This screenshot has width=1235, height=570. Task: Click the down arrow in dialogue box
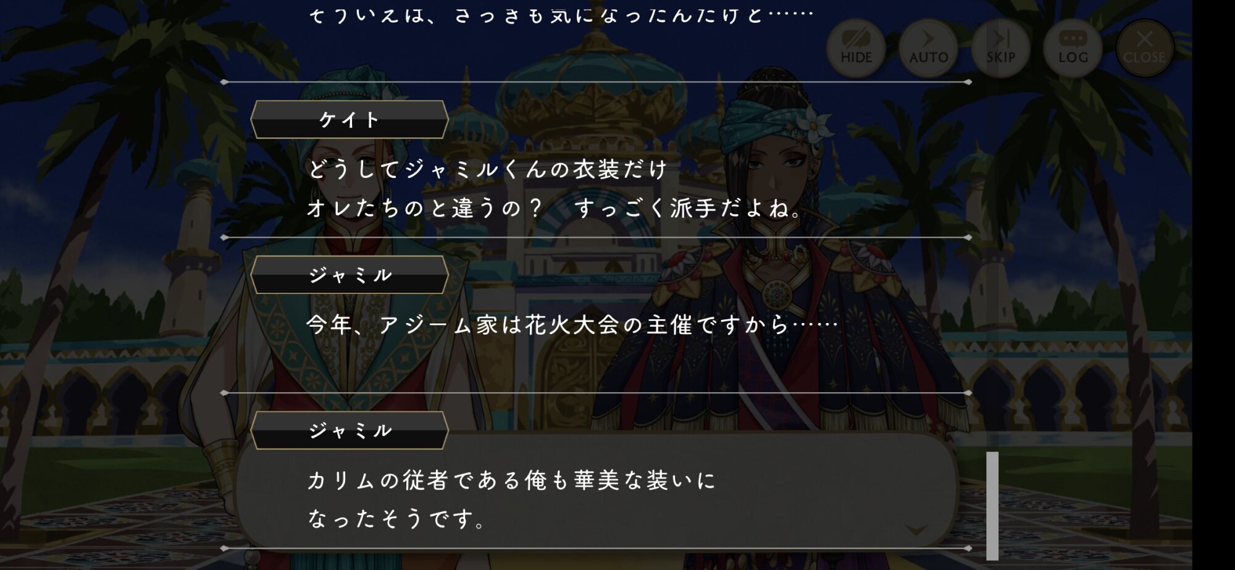pyautogui.click(x=916, y=530)
